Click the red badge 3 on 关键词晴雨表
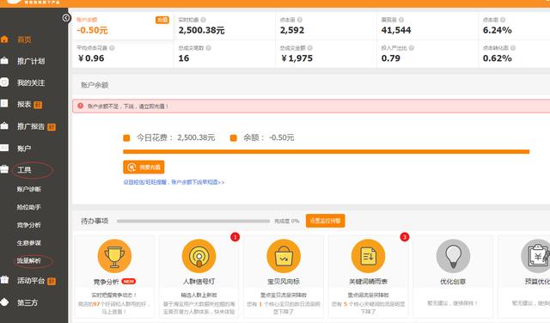 pos(405,237)
